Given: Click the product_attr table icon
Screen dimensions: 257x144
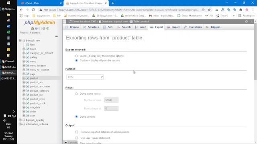Looking at the screenshot, I should [x=28, y=82].
